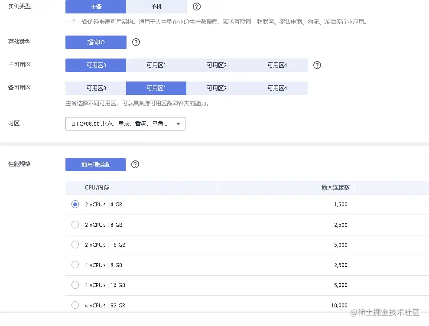
Task: Click 5,000 connections in 2 vCPUs | 16 GB row
Action: (x=341, y=244)
